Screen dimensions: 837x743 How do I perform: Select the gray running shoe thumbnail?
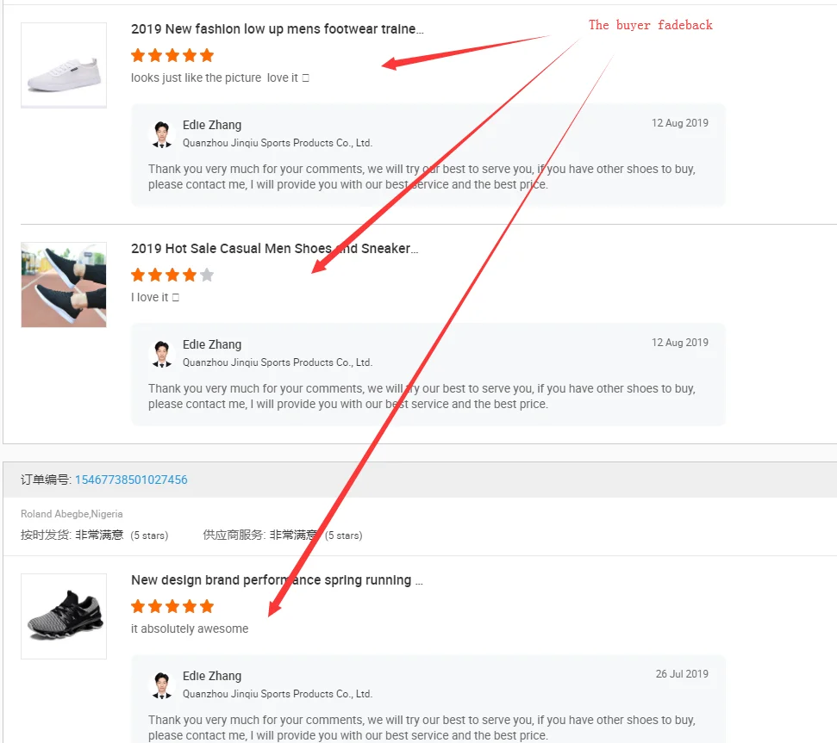(x=64, y=616)
